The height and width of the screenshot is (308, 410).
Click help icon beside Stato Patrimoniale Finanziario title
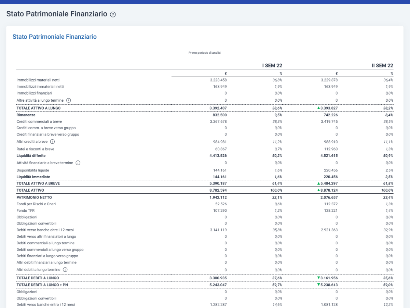pyautogui.click(x=113, y=14)
